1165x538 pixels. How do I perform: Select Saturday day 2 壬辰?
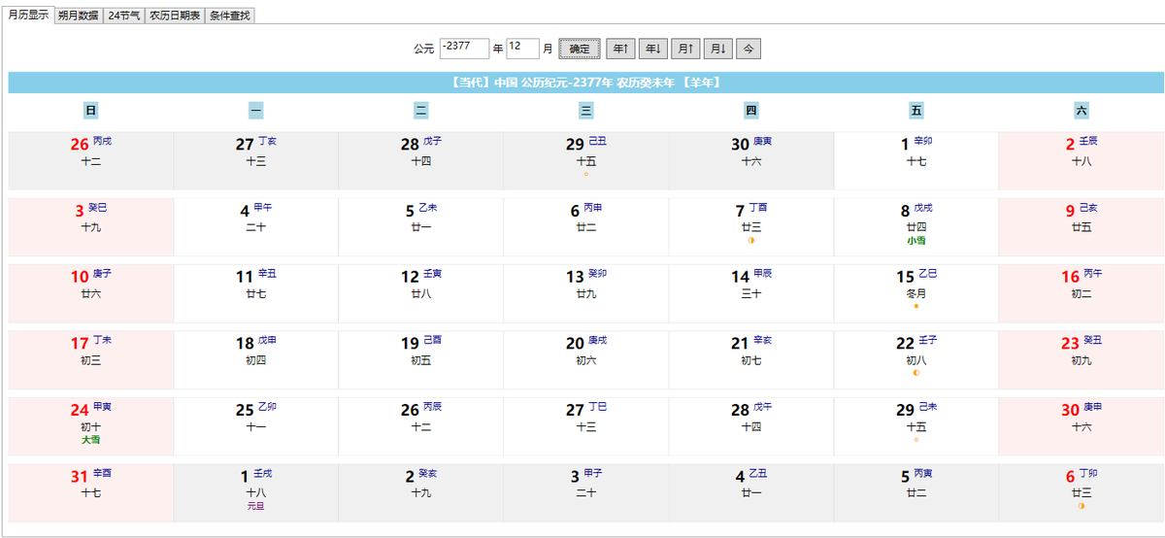[x=1082, y=161]
